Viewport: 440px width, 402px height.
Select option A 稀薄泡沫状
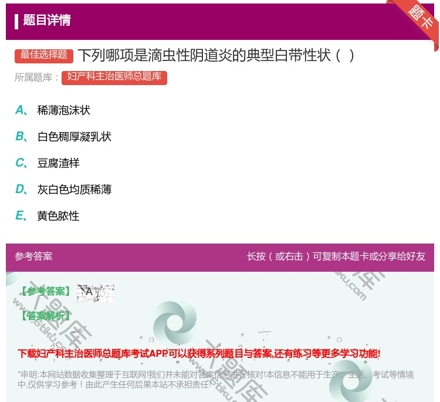pos(63,110)
